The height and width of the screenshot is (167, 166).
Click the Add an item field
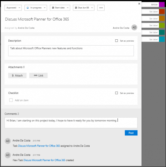coord(22,100)
